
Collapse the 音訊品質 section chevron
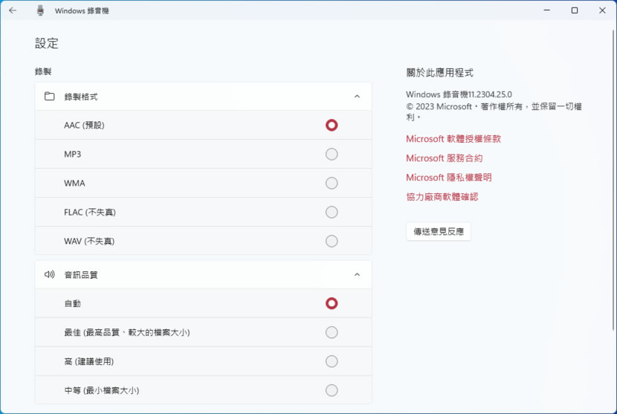pos(357,275)
